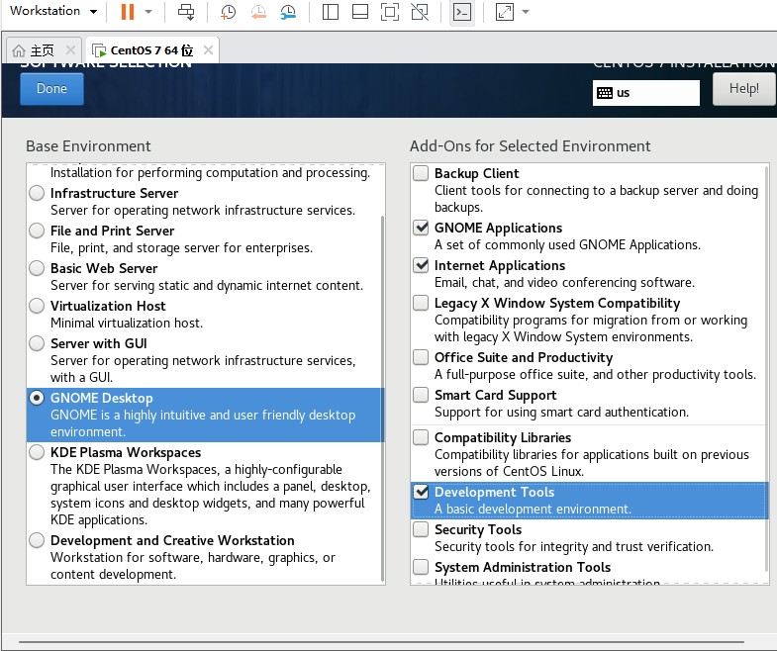777x651 pixels.
Task: Toggle the sidebar library view
Action: (330, 12)
